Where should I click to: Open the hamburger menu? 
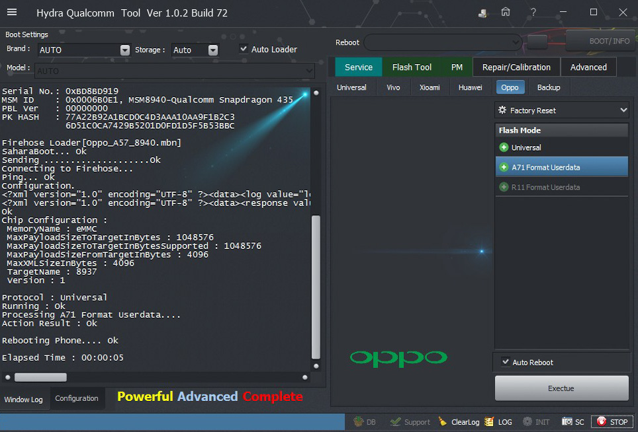tap(12, 12)
